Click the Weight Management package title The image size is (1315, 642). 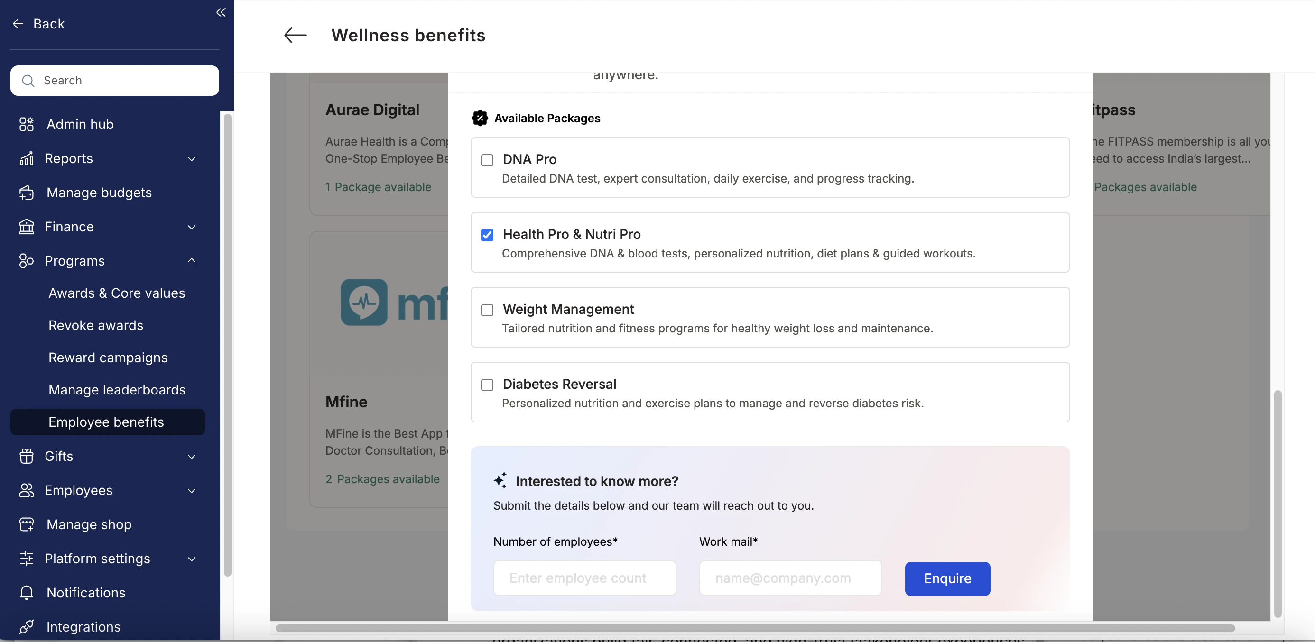coord(568,309)
